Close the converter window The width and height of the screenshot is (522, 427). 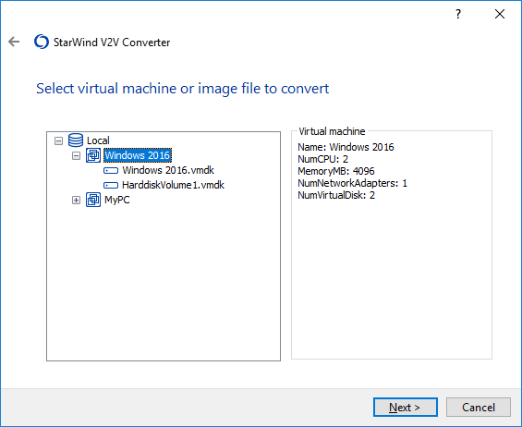[499, 14]
